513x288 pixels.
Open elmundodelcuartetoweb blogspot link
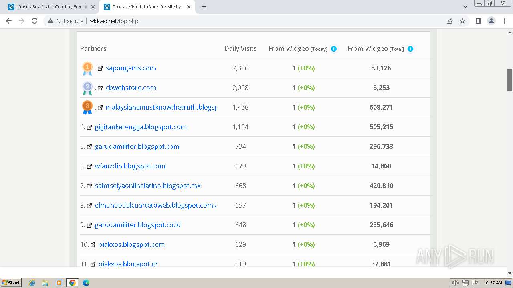point(156,206)
